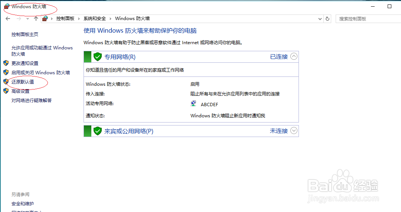
Task: Open 启用或关闭 Windows 防火墙 link
Action: pyautogui.click(x=41, y=73)
